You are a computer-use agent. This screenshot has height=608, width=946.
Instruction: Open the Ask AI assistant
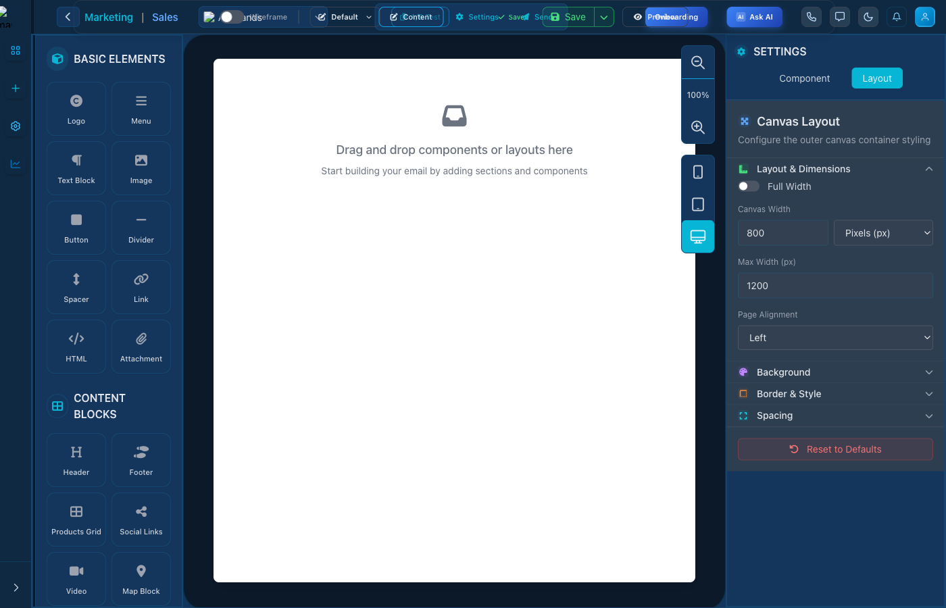tap(754, 17)
